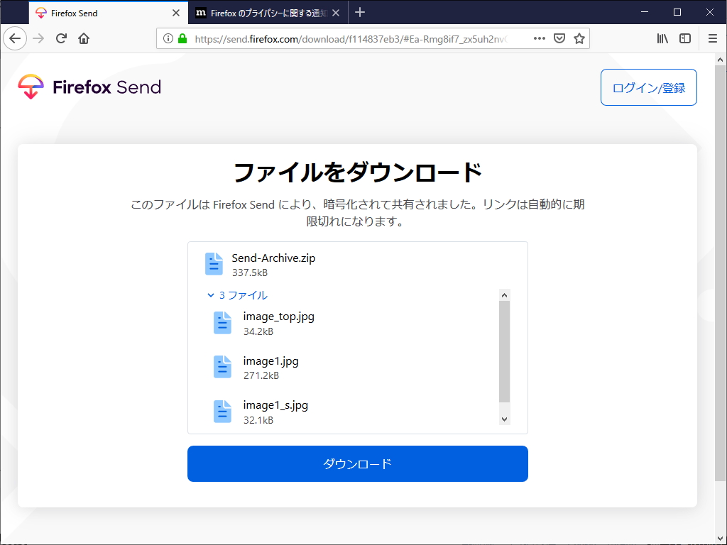Toggle the sidebar view

tap(684, 38)
